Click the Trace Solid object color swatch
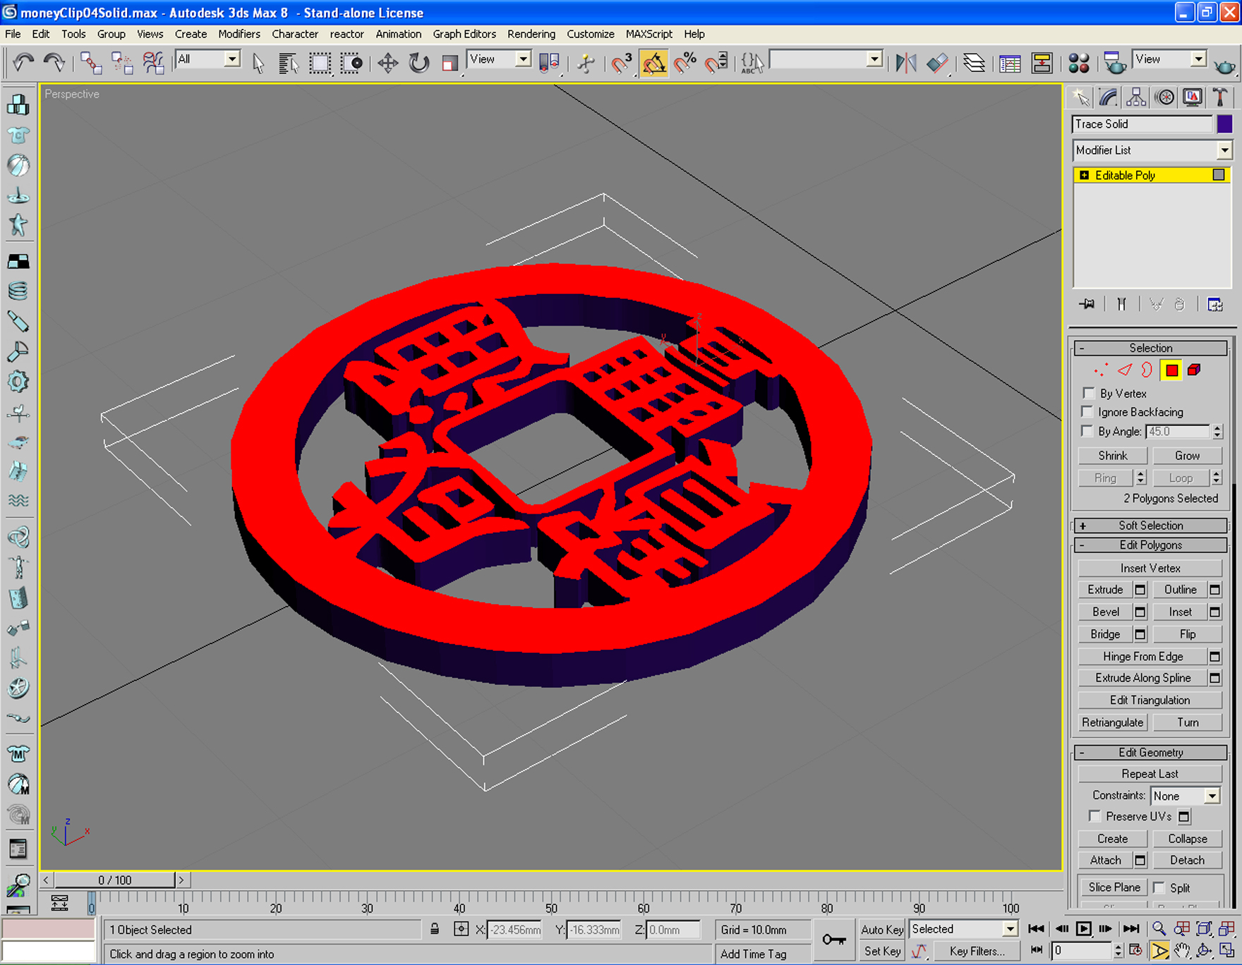 tap(1224, 123)
